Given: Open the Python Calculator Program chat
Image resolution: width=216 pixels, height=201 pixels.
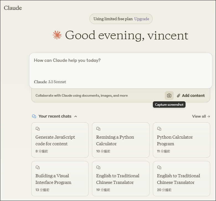Looking at the screenshot, I should click(181, 140).
